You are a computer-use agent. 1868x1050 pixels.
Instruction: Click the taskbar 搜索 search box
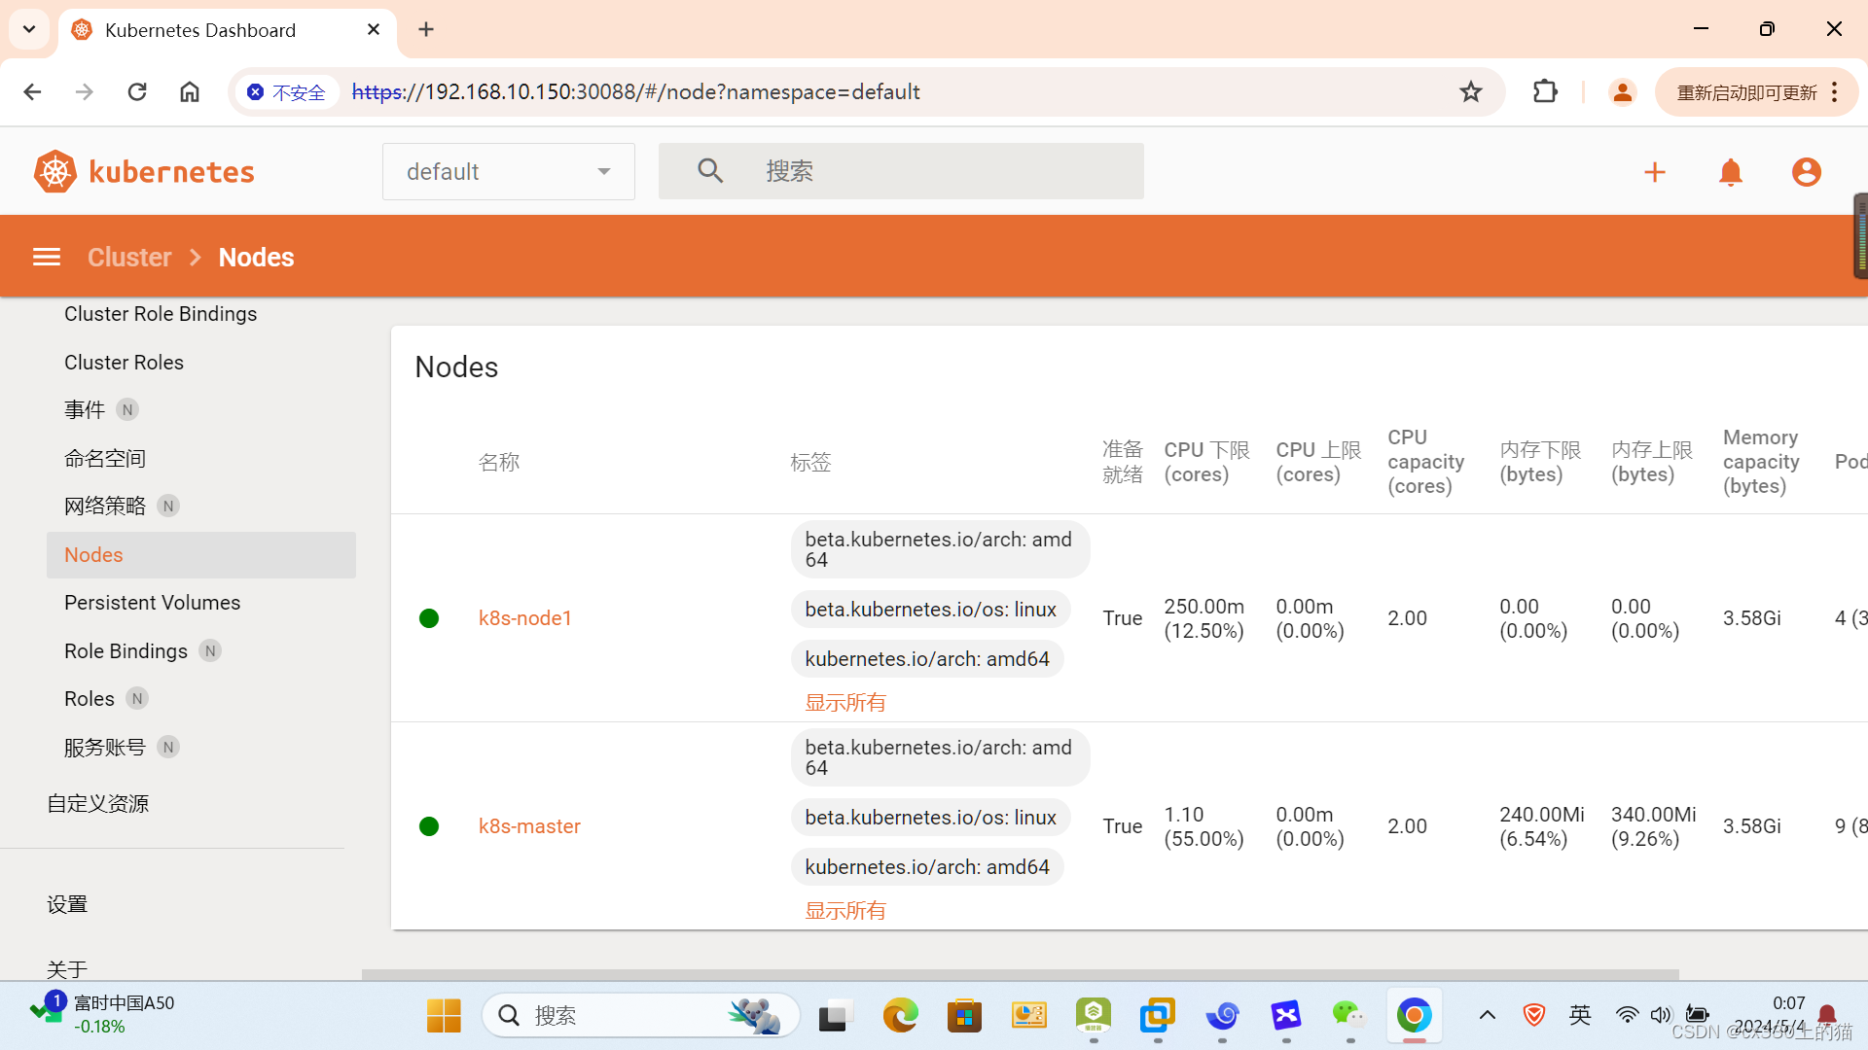click(641, 1016)
